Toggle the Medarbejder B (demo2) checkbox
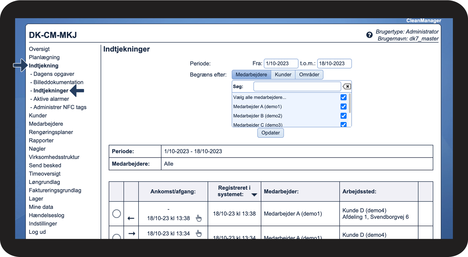Image resolution: width=468 pixels, height=257 pixels. [x=344, y=116]
